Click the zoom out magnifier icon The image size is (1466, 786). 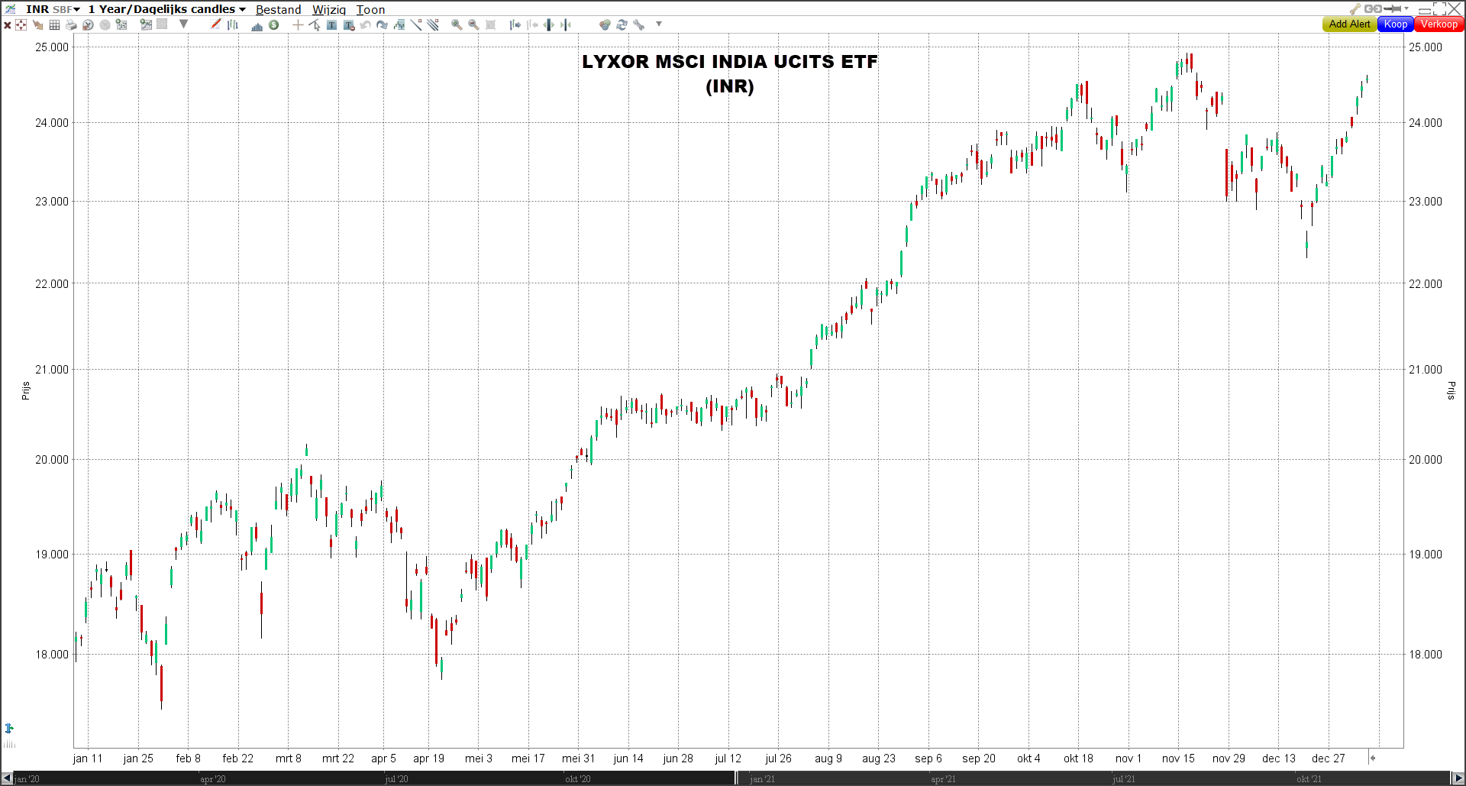tap(473, 24)
